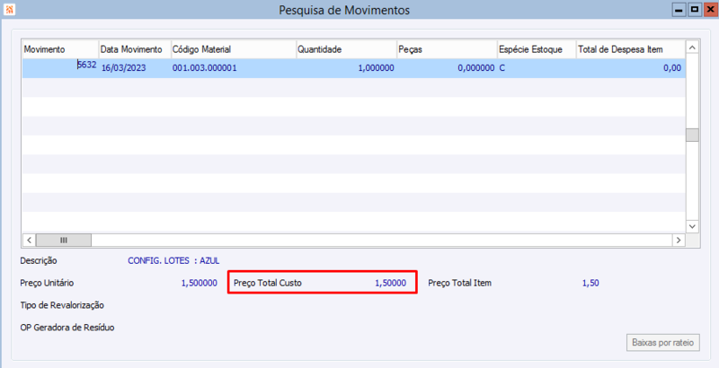Screen dimensions: 719x368
Task: Click the Quantidade column header
Action: [346, 49]
